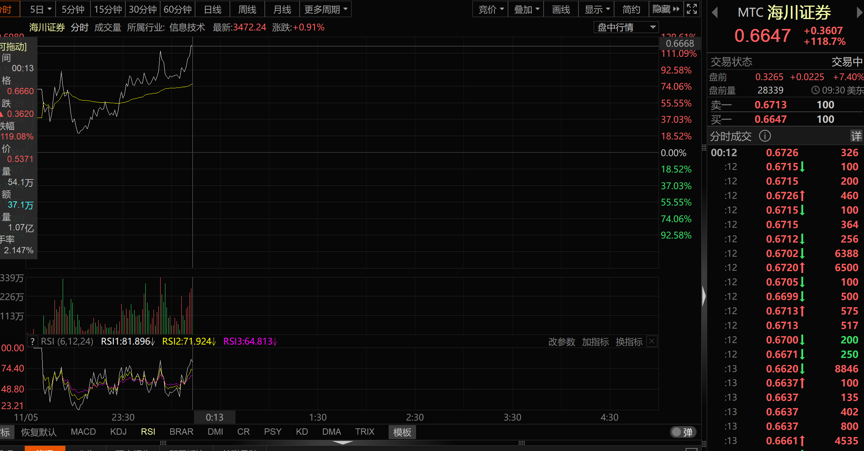Open the 叠加 overlay dropdown
Viewport: 864px width, 451px height.
(526, 9)
